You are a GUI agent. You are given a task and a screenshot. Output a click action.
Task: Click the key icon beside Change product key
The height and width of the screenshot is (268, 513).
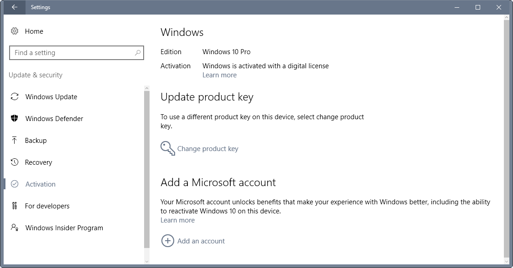166,148
